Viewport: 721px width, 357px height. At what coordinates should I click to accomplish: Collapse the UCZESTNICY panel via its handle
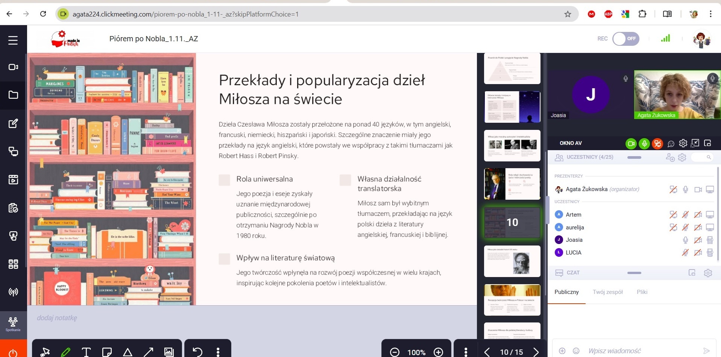pyautogui.click(x=634, y=157)
